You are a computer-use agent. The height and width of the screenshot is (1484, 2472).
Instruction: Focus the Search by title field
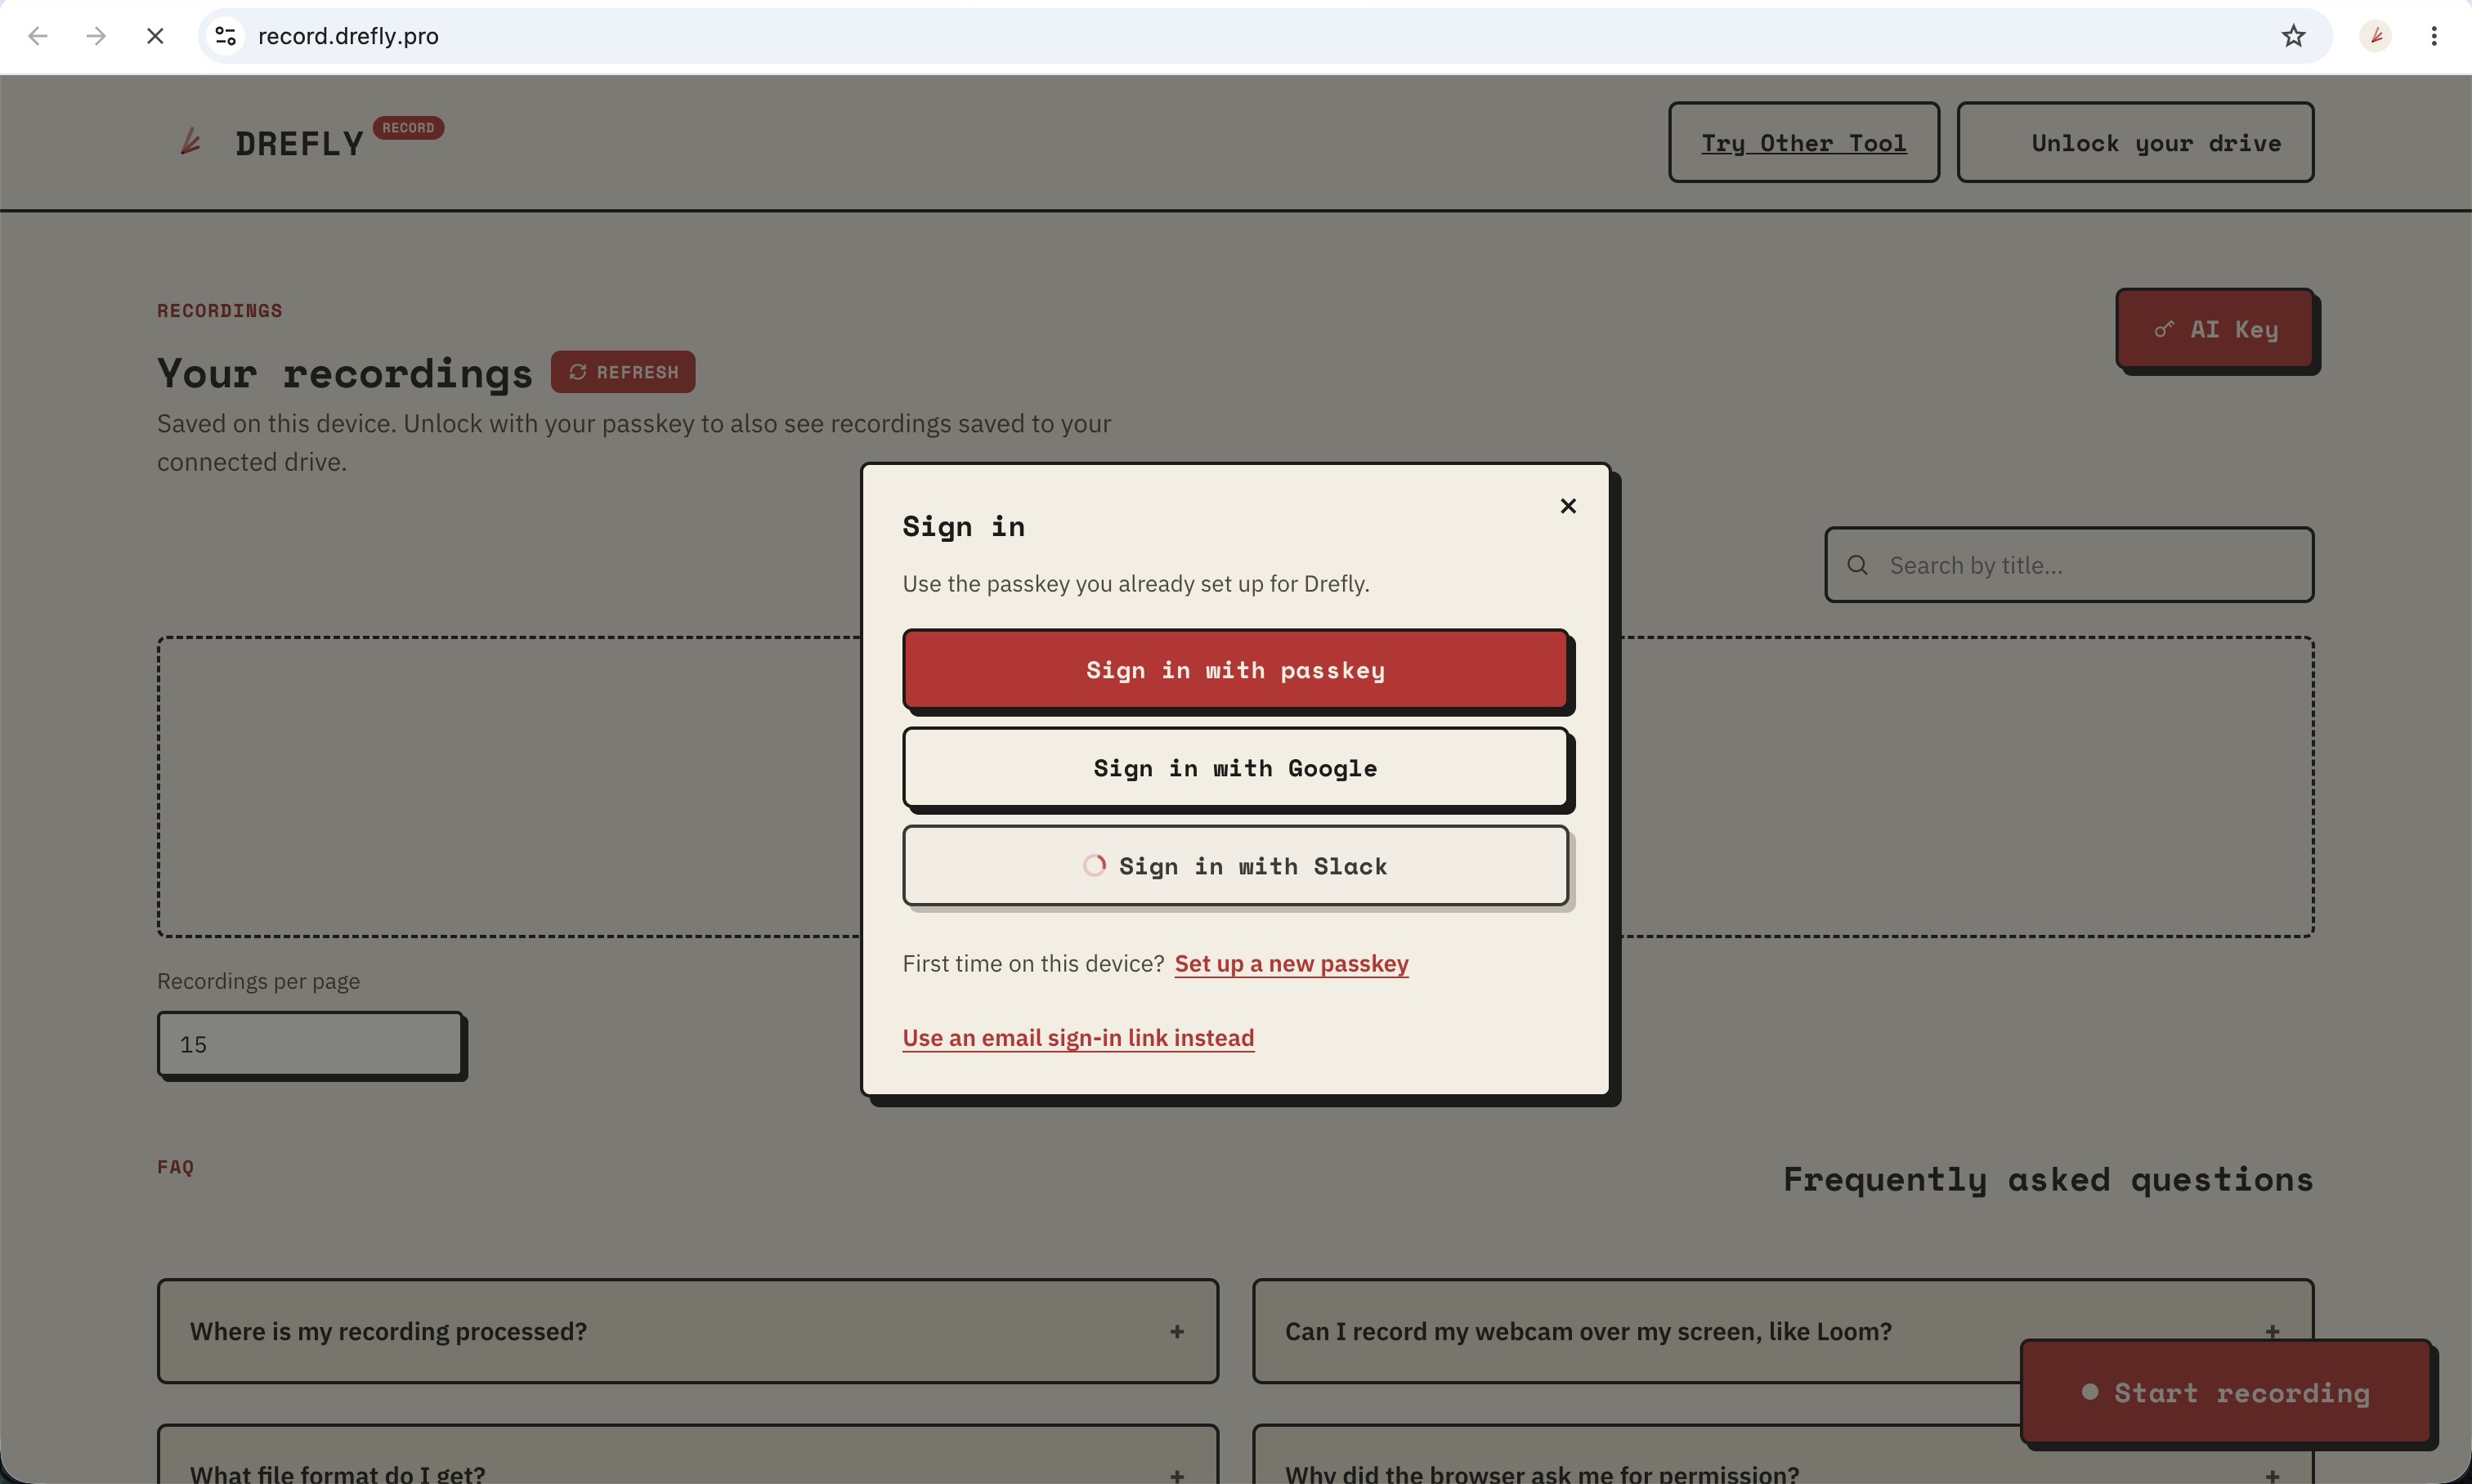click(2069, 565)
